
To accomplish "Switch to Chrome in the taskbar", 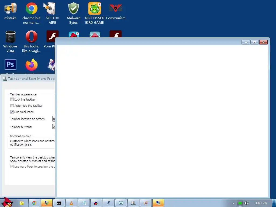I will [x=34, y=203].
